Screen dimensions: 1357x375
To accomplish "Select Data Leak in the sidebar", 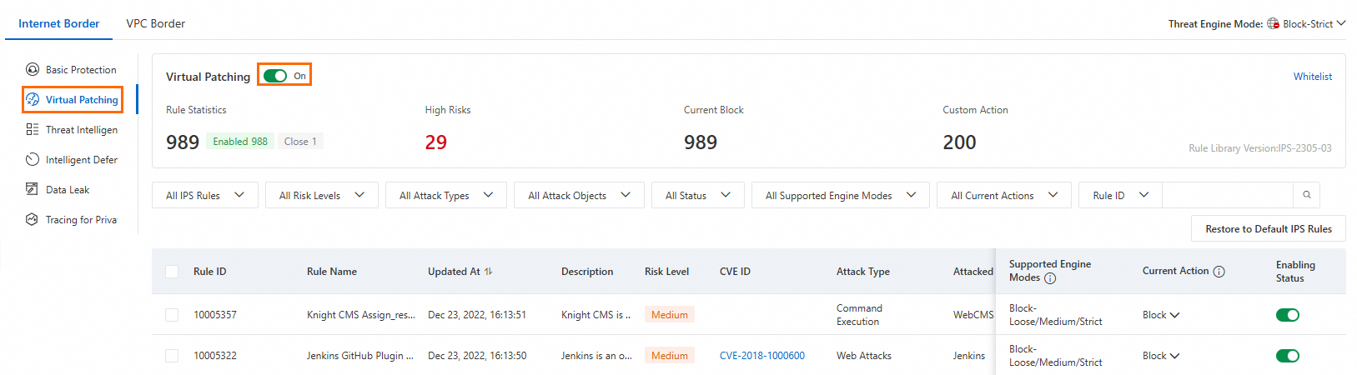I will point(68,190).
